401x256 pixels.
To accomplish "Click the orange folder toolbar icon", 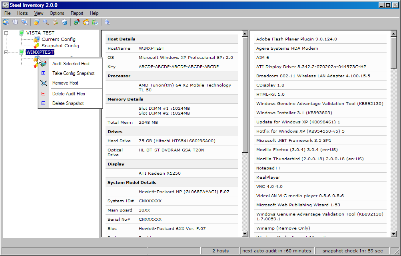I will pyautogui.click(x=86, y=22).
